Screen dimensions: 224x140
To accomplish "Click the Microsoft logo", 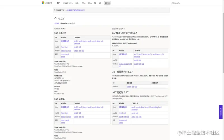I will coord(47,3).
